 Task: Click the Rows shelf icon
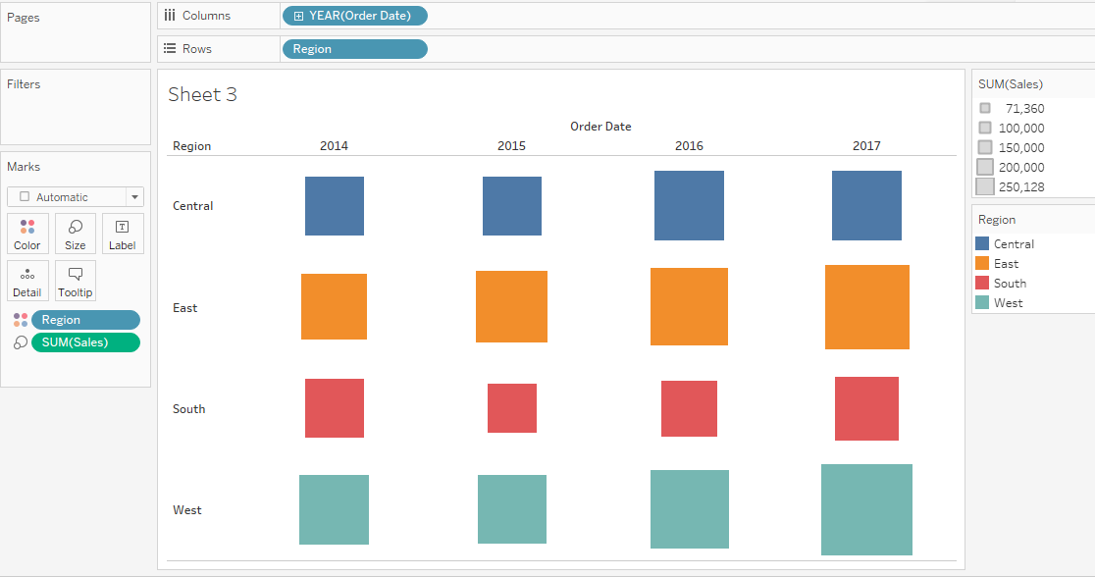point(170,48)
